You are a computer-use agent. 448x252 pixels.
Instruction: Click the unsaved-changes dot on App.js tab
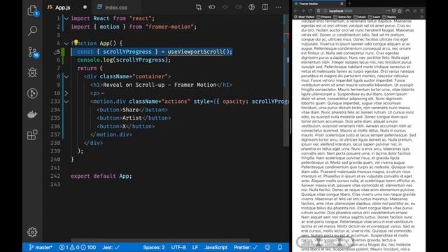(85, 7)
